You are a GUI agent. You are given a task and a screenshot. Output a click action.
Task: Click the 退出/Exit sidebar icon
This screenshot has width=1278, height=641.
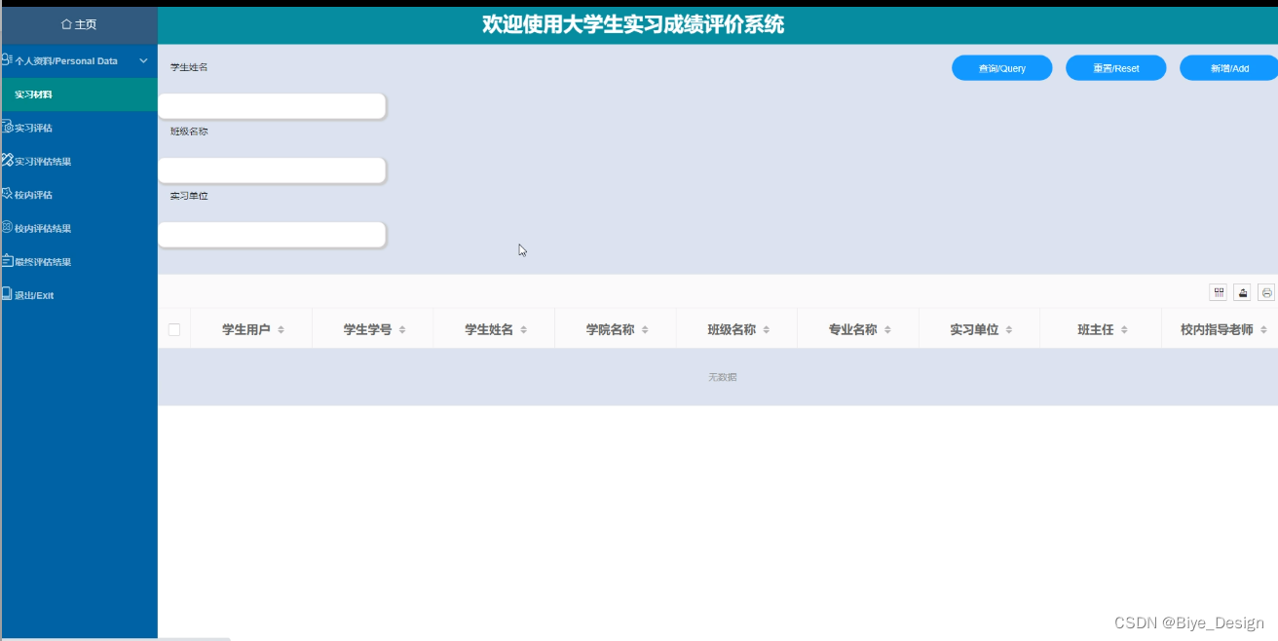7,294
